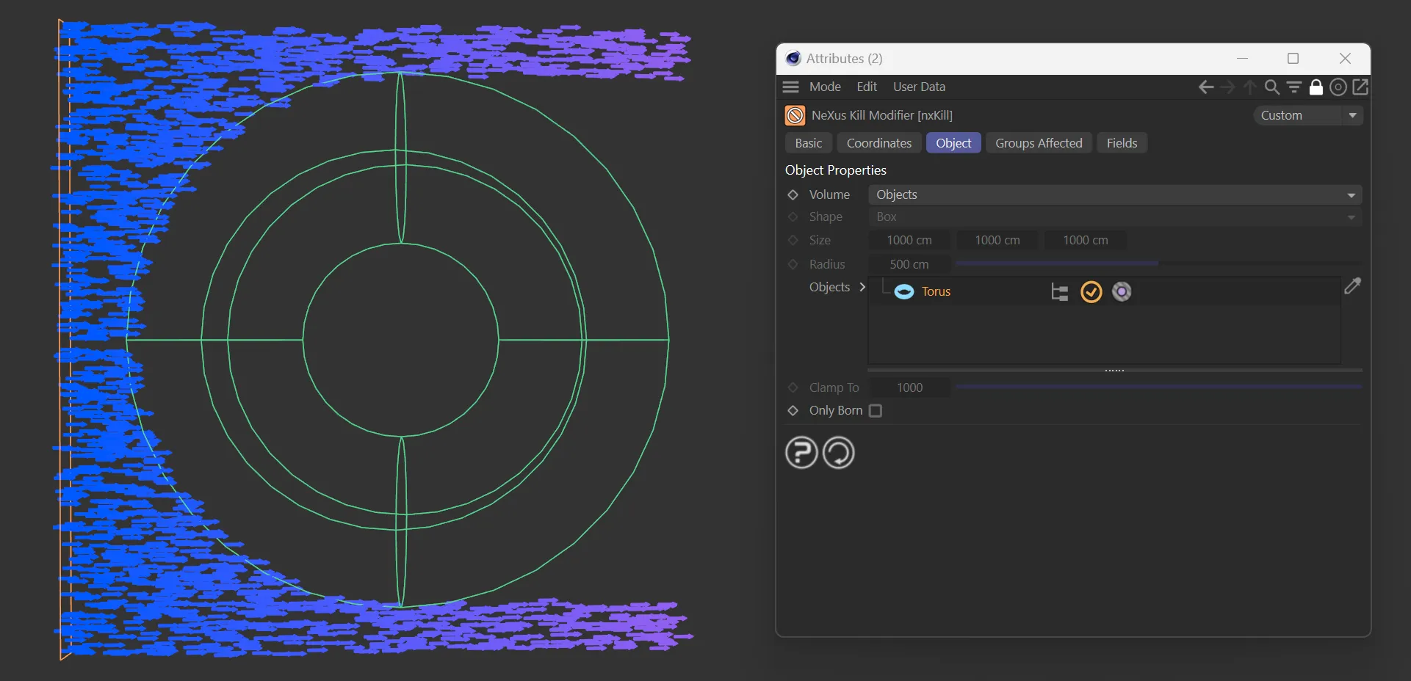Screen dimensions: 1411x681
Task: Open the Custom layout dropdown
Action: [1308, 115]
